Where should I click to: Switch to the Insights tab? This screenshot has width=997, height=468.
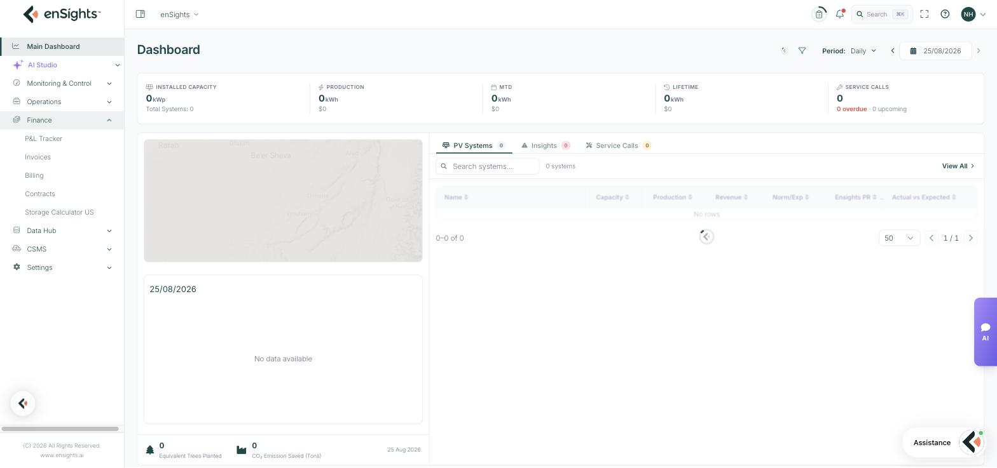click(x=546, y=145)
